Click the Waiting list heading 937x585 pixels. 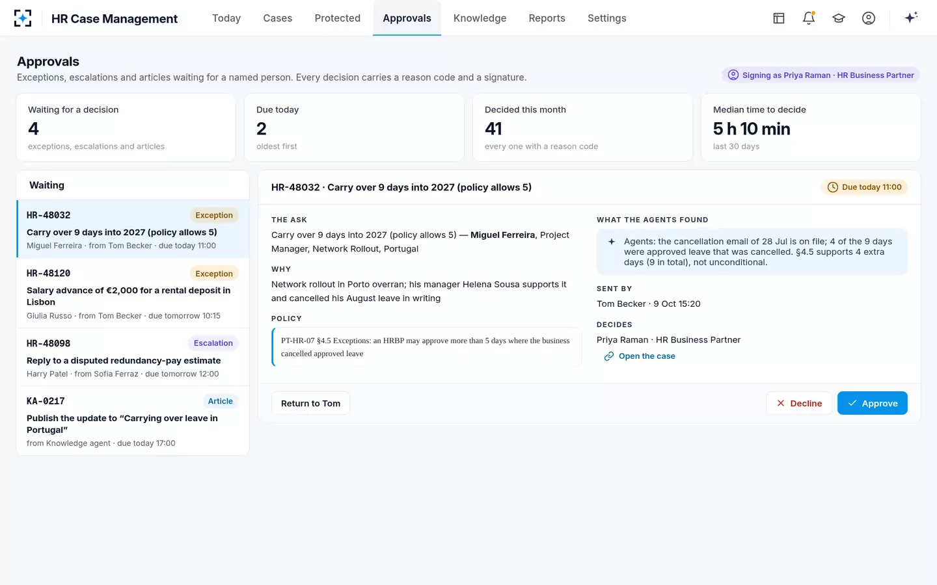(x=47, y=185)
